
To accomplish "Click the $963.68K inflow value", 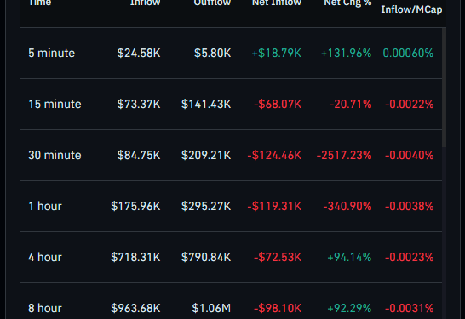I will [135, 308].
